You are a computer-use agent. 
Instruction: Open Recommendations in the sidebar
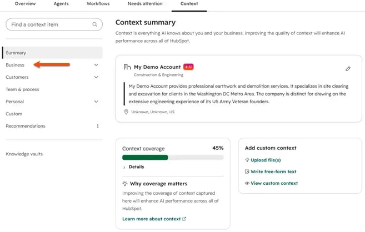(26, 126)
